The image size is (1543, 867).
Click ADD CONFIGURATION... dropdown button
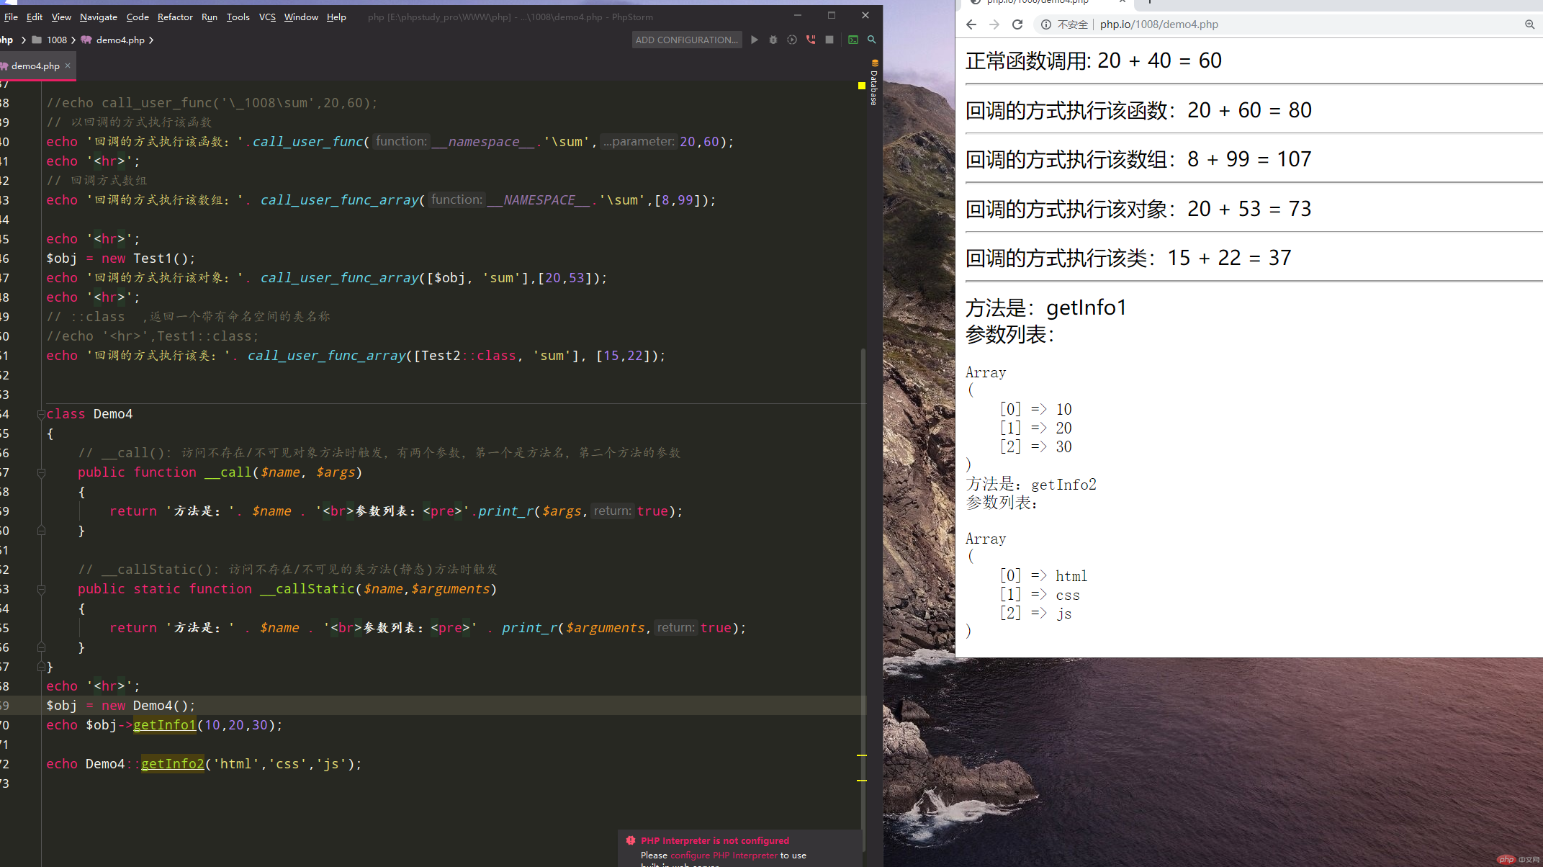pyautogui.click(x=686, y=40)
